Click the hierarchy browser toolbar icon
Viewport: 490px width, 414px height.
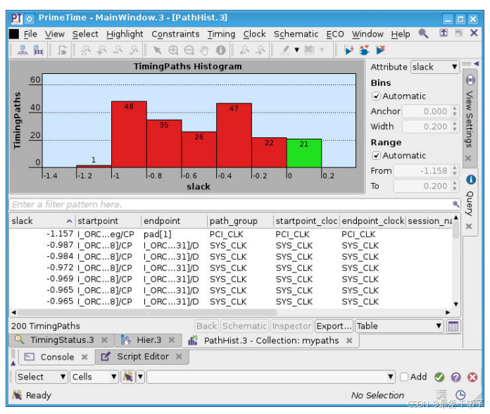pyautogui.click(x=23, y=50)
